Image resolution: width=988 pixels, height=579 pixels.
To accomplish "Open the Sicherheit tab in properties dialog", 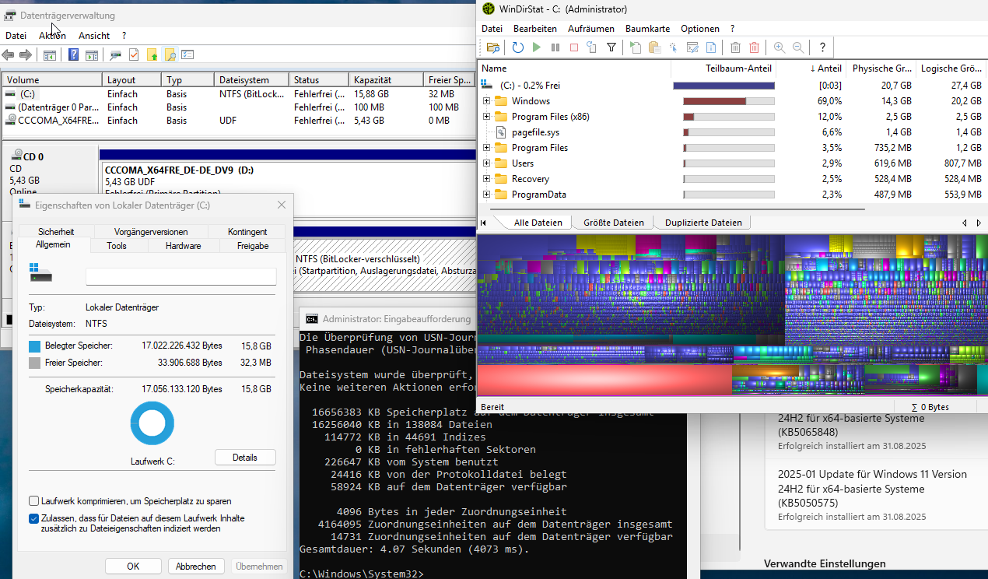I will pyautogui.click(x=56, y=232).
